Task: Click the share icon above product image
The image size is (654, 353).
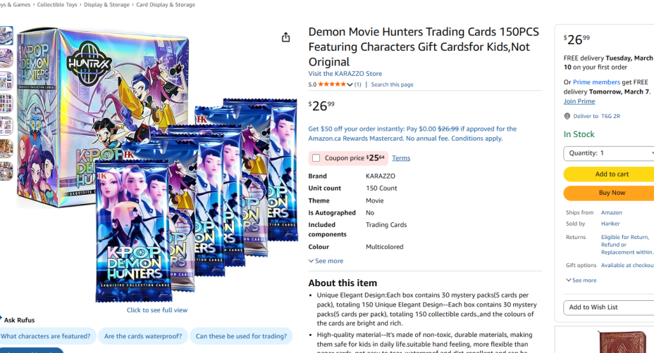Action: click(285, 37)
